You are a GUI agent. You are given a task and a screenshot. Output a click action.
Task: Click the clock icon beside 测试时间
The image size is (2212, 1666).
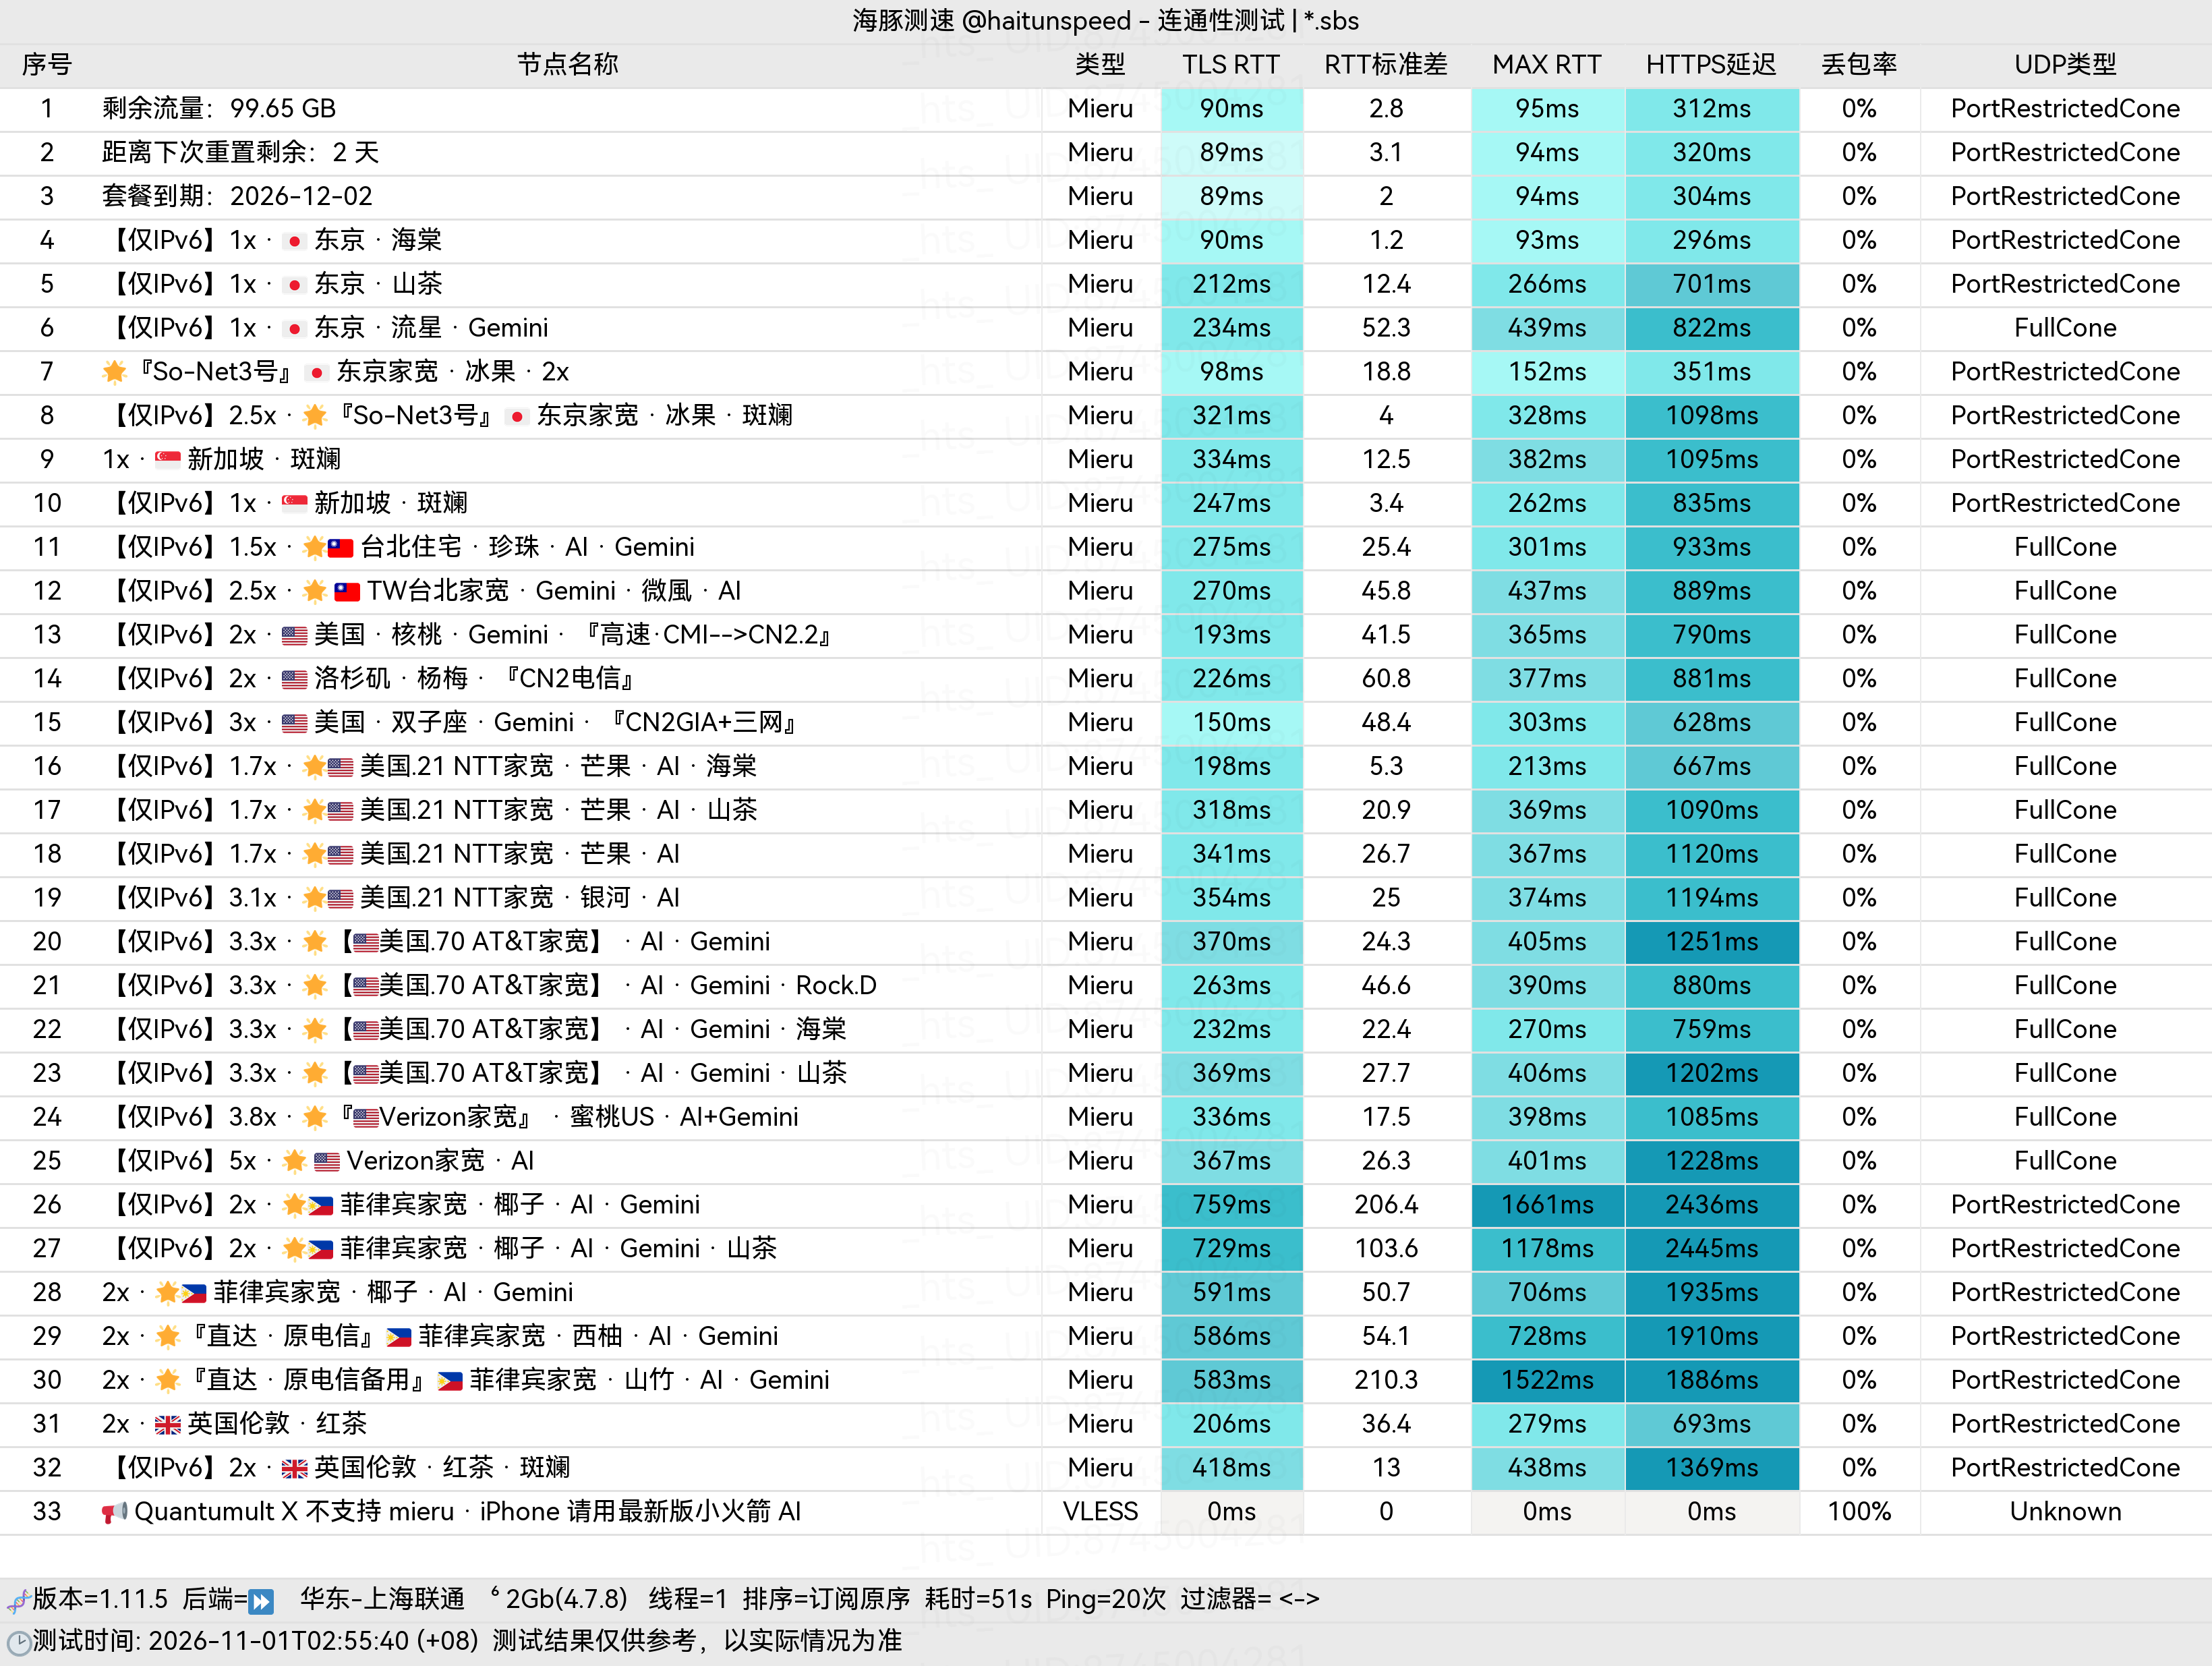click(x=18, y=1642)
